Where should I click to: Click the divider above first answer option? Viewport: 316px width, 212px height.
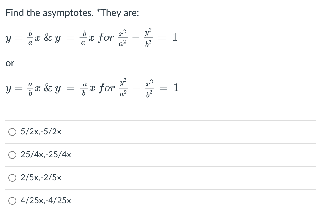click(158, 120)
